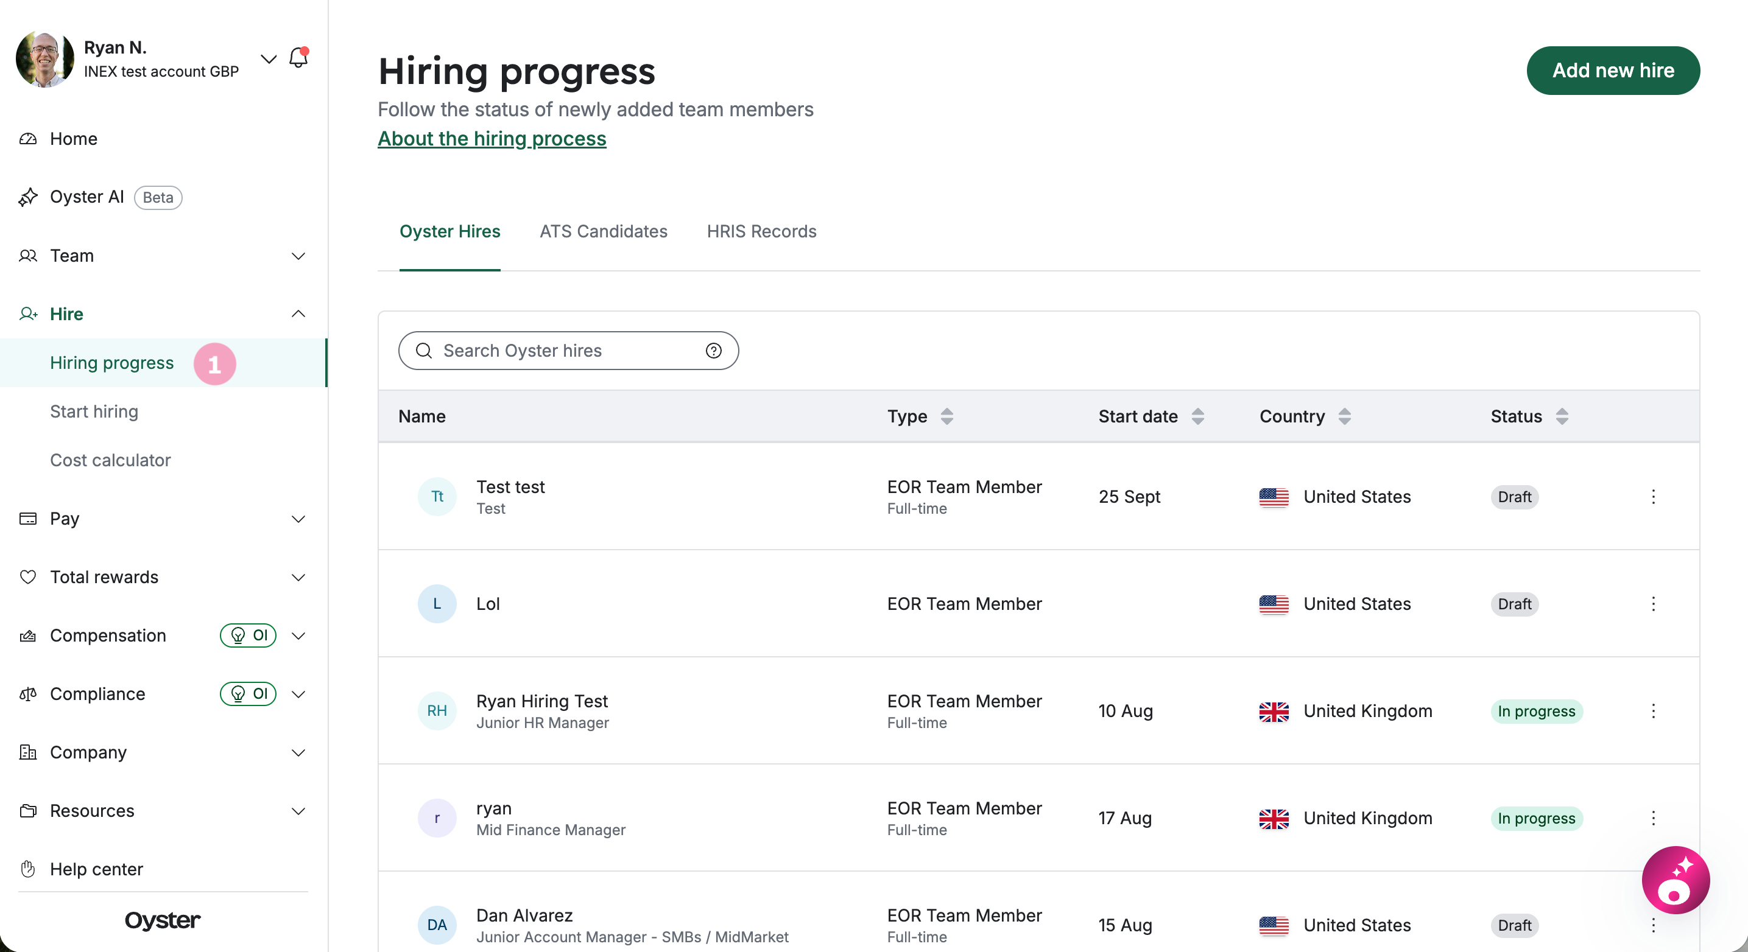This screenshot has width=1748, height=952.
Task: Click the OI badge next to Compliance
Action: pyautogui.click(x=248, y=694)
